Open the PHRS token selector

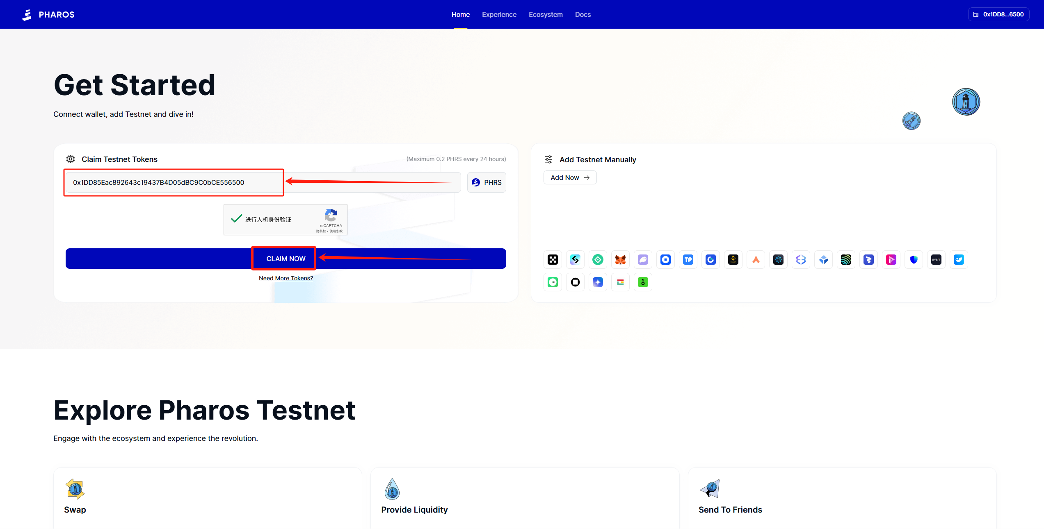tap(487, 182)
